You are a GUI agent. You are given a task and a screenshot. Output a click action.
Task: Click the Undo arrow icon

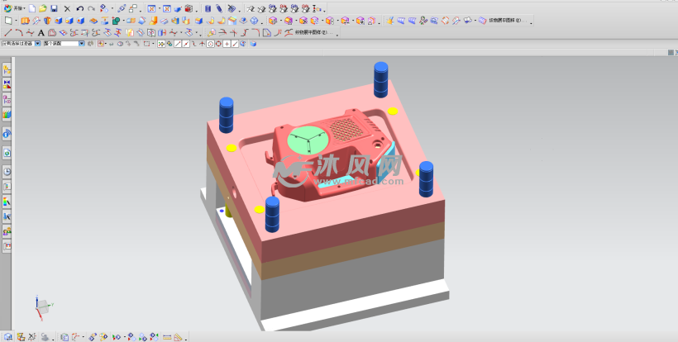point(79,8)
